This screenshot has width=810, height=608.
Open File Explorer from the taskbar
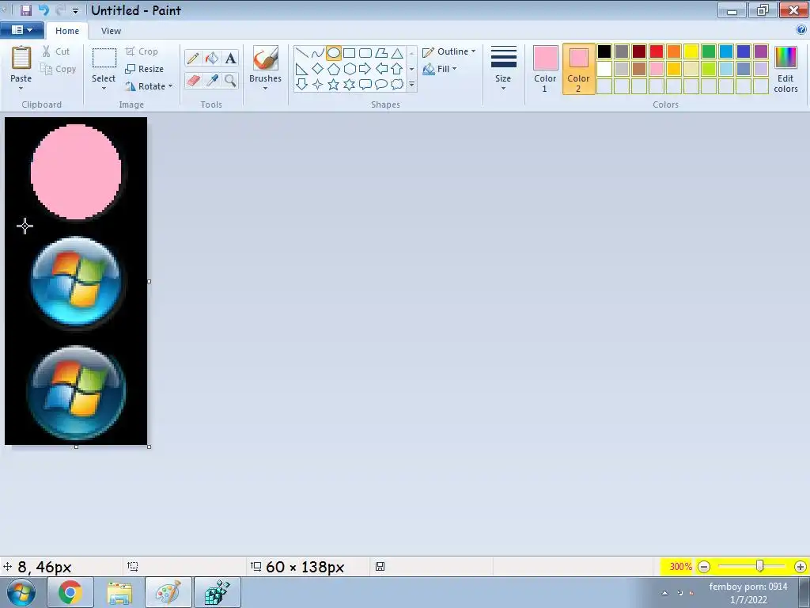(x=119, y=592)
